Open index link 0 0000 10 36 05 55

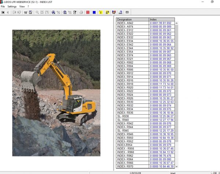(x=162, y=41)
